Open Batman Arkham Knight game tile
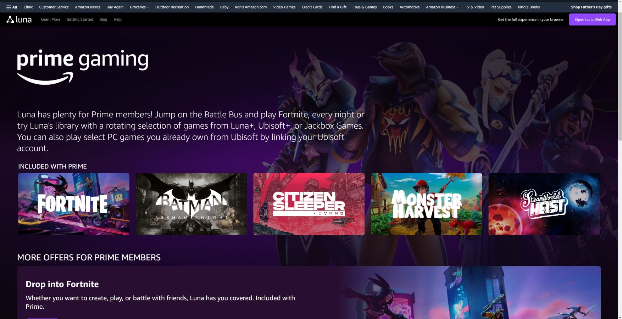Viewport: 622px width, 319px height. coord(191,204)
